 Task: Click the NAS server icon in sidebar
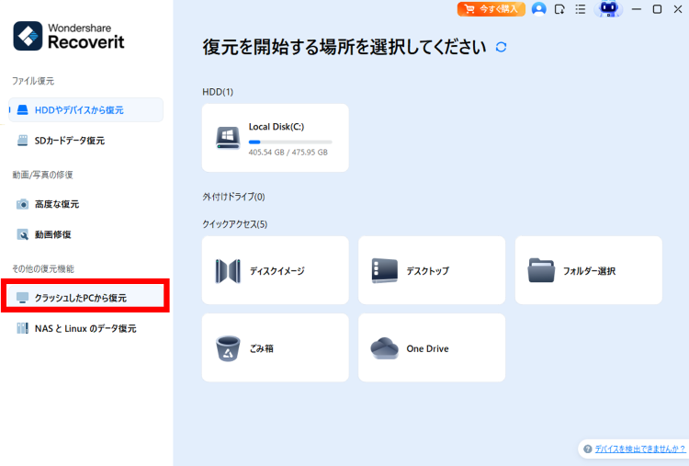(x=22, y=328)
